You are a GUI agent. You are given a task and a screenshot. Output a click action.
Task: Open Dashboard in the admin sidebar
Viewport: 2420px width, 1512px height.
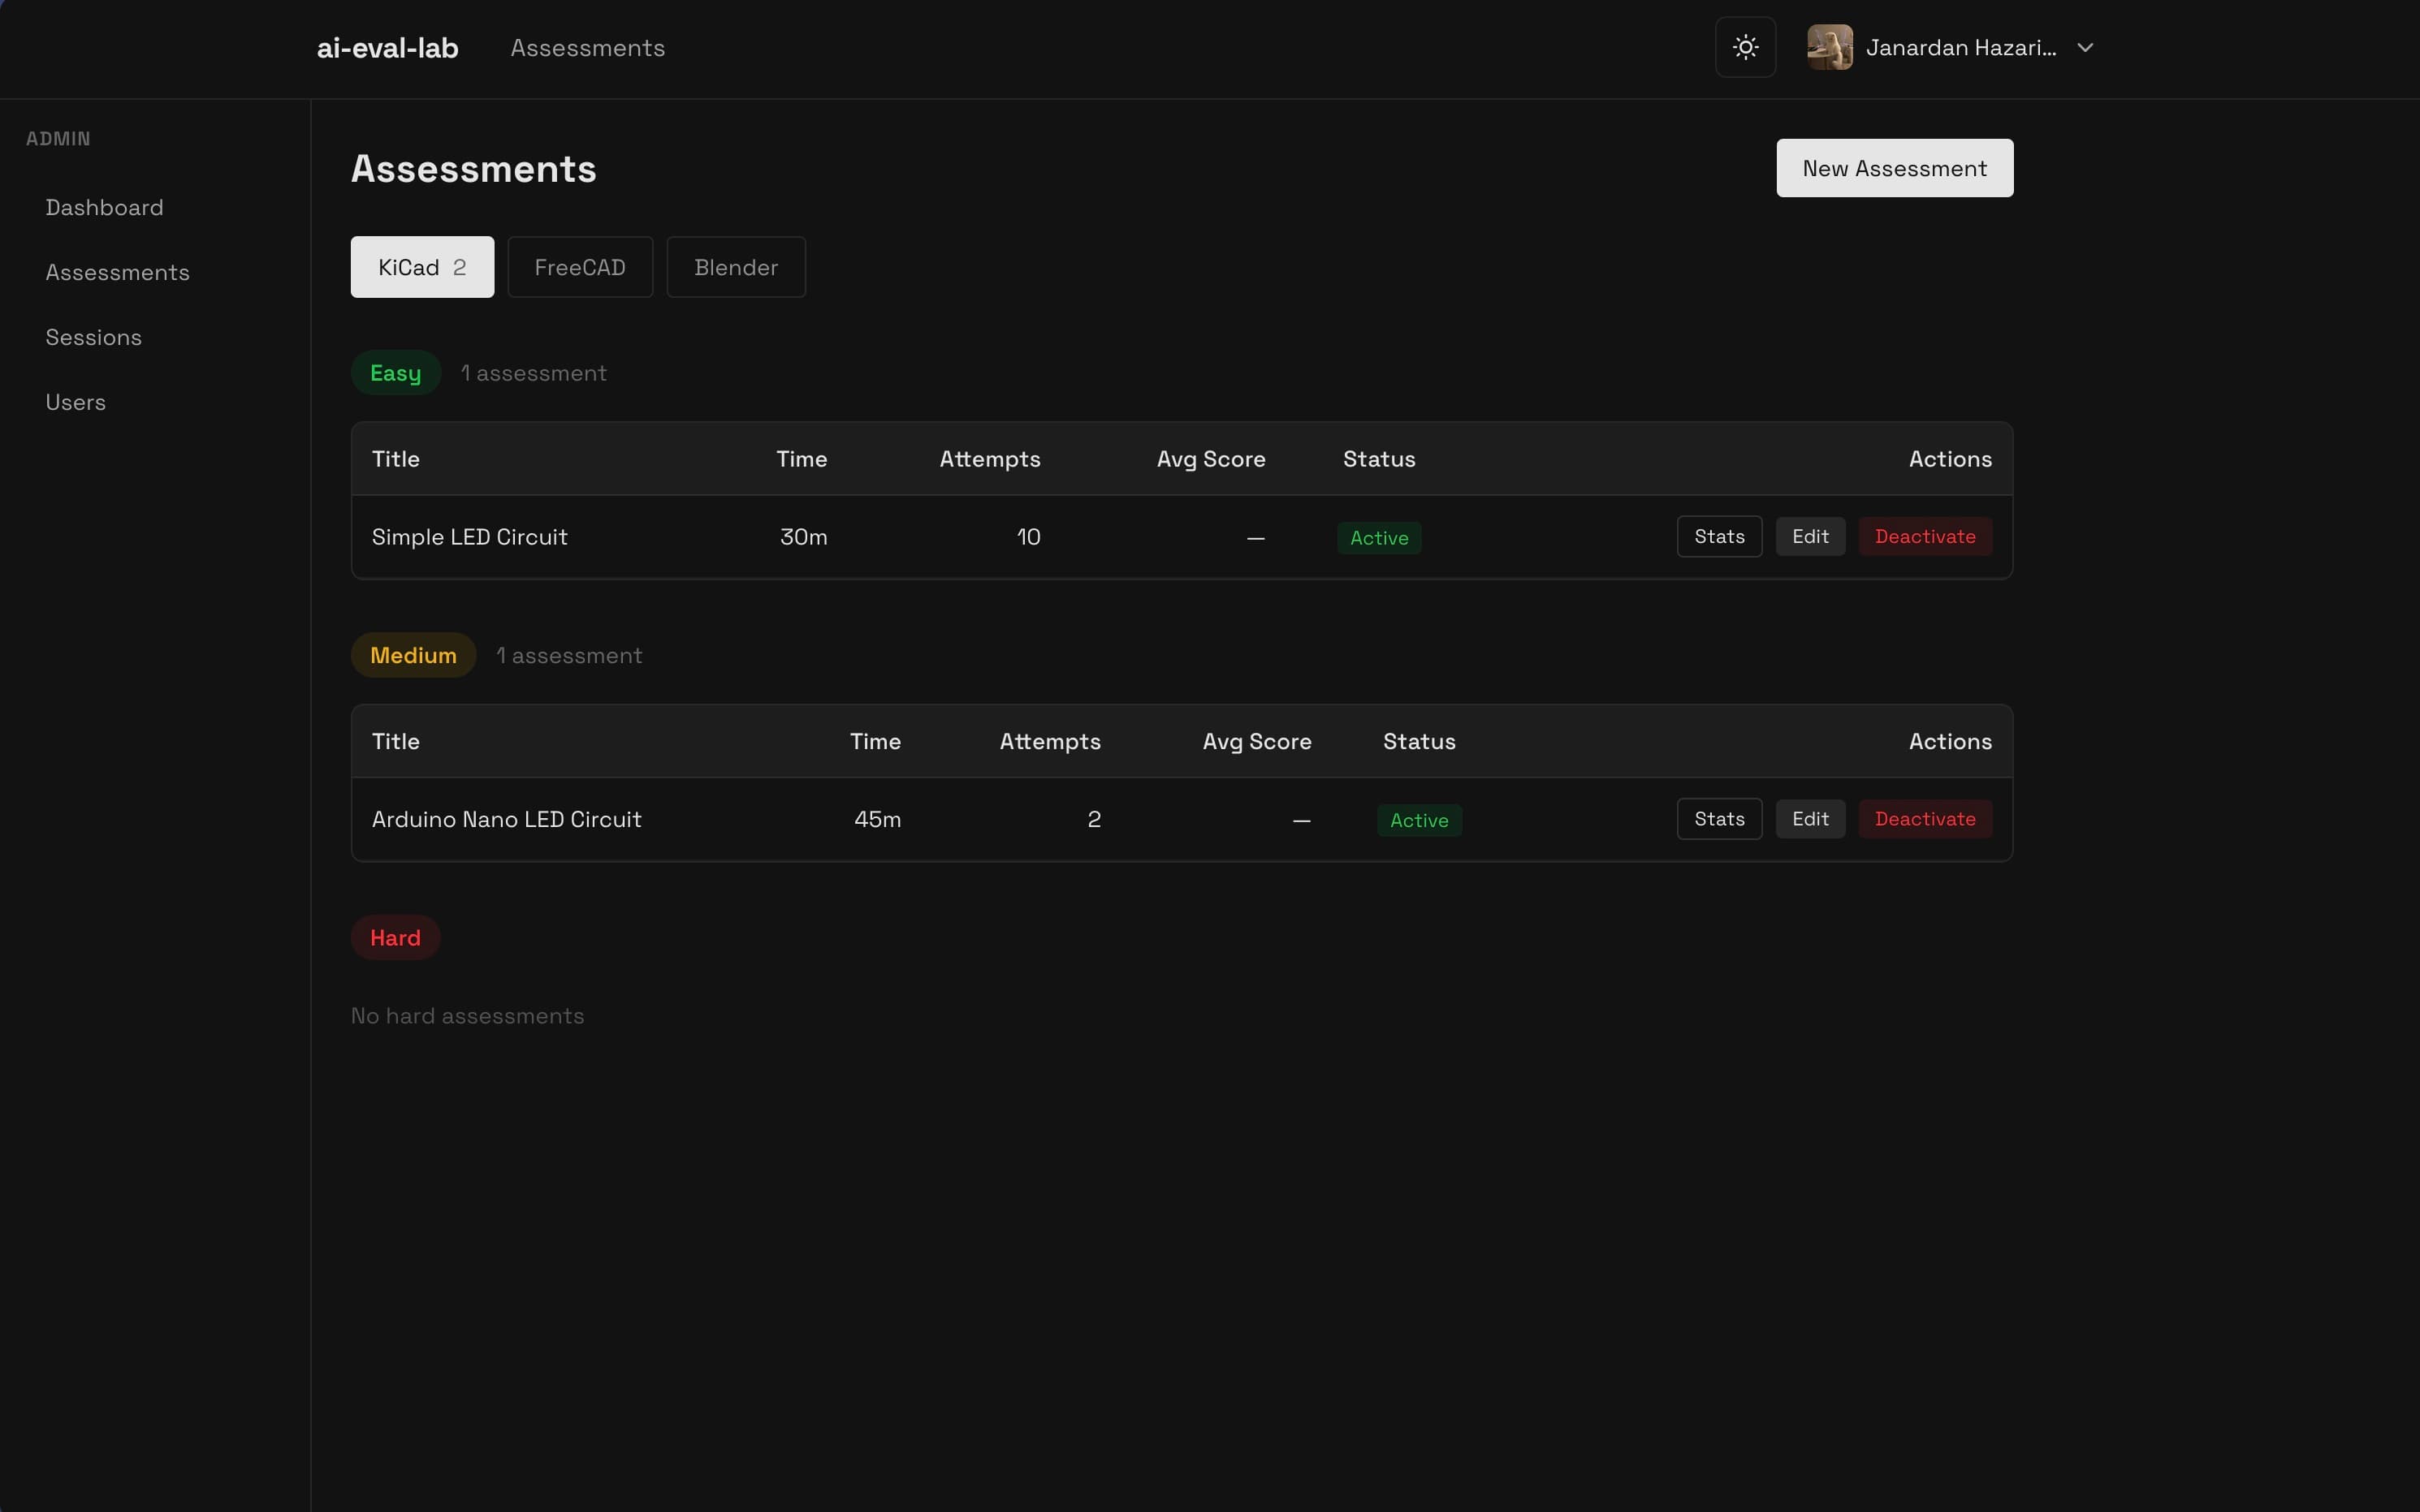coord(104,207)
